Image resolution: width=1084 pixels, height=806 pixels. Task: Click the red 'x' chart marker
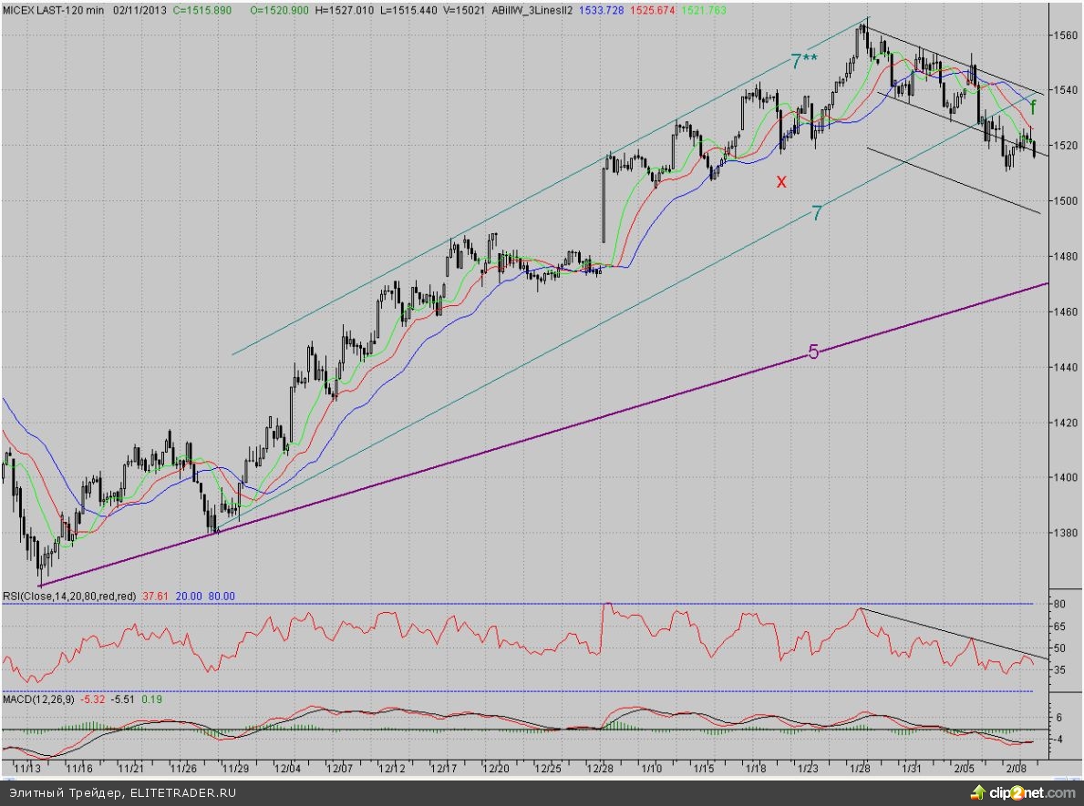pos(780,182)
